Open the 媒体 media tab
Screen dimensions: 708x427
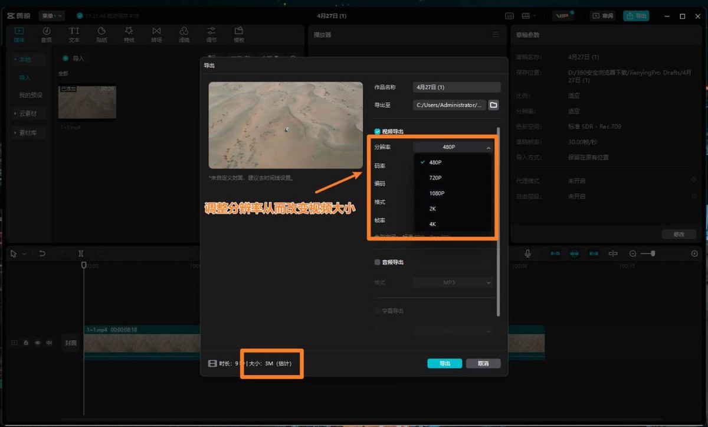[19, 34]
